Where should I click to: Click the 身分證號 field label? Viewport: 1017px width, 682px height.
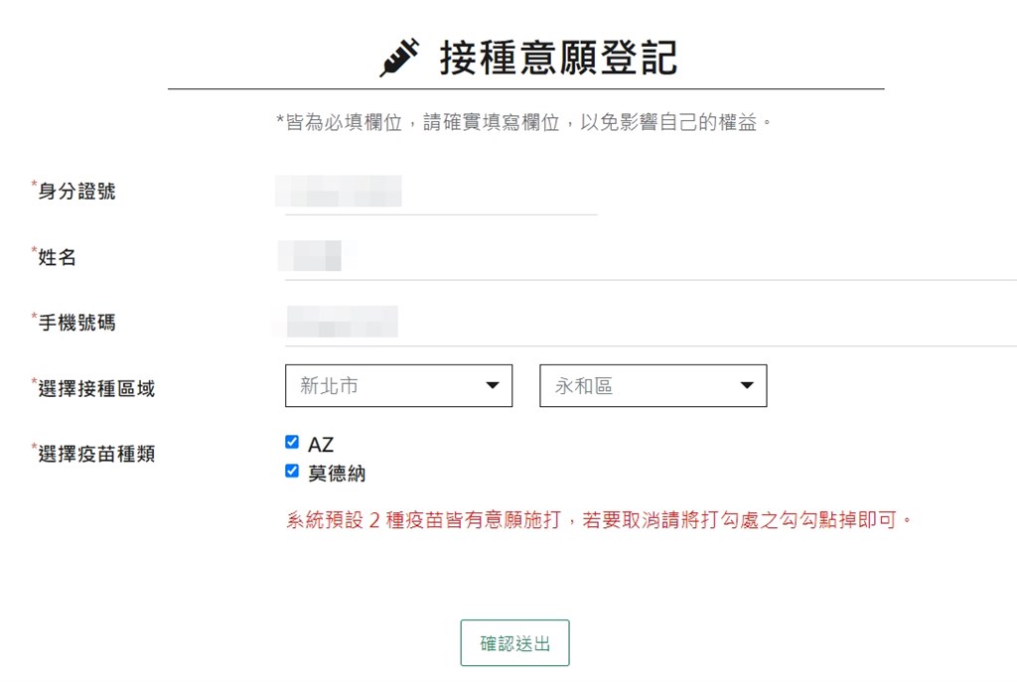pos(76,192)
